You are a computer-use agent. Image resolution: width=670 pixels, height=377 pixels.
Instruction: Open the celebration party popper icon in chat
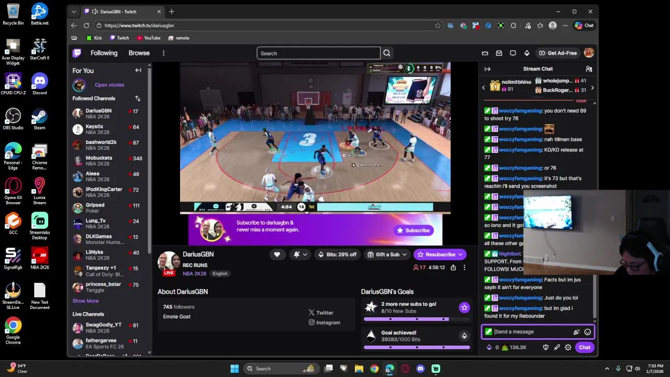click(x=576, y=332)
